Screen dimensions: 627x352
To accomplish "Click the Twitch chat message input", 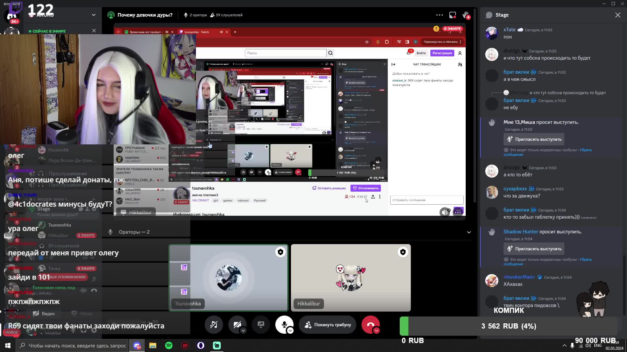I will [427, 200].
